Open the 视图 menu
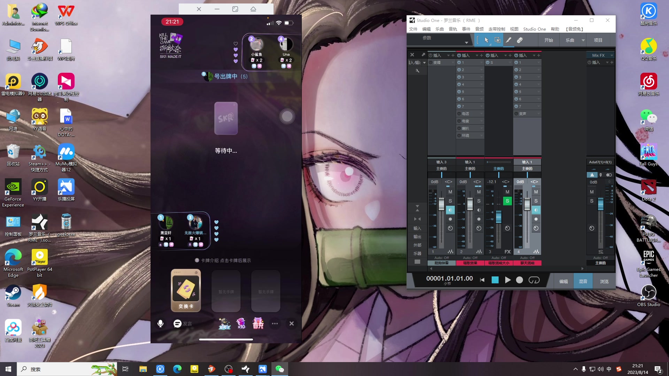The width and height of the screenshot is (669, 376). point(514,29)
